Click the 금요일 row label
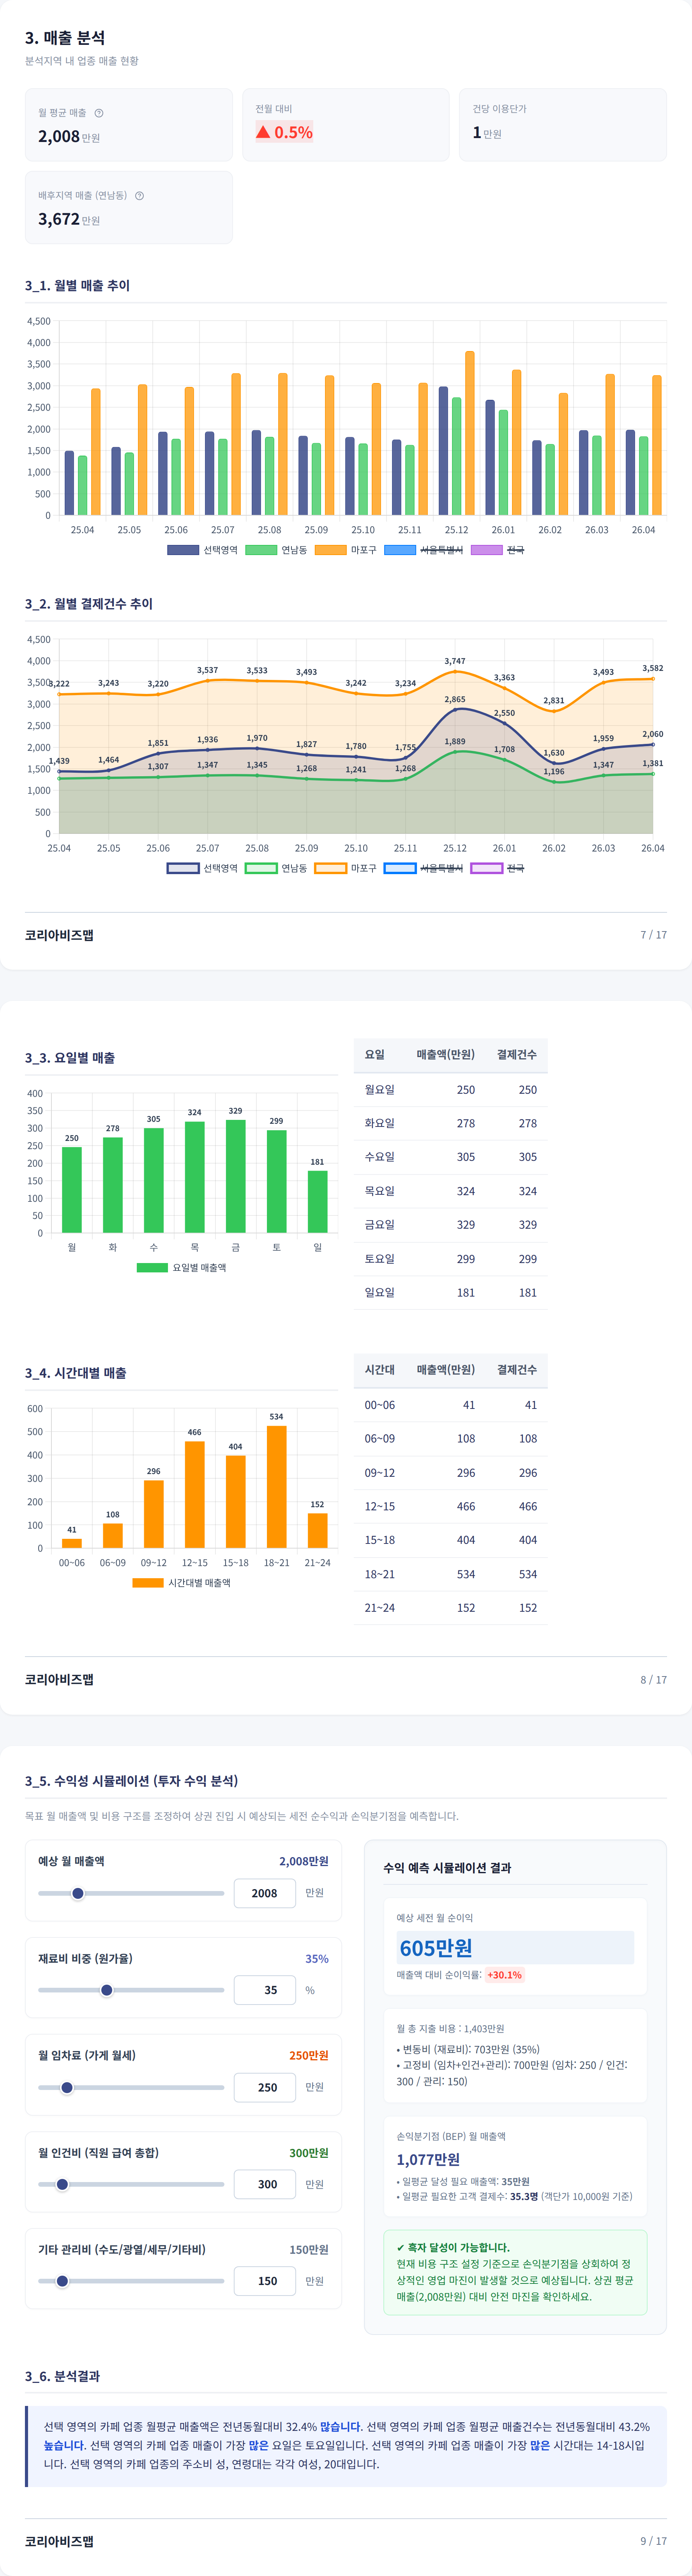Viewport: 692px width, 2576px height. pos(380,1225)
